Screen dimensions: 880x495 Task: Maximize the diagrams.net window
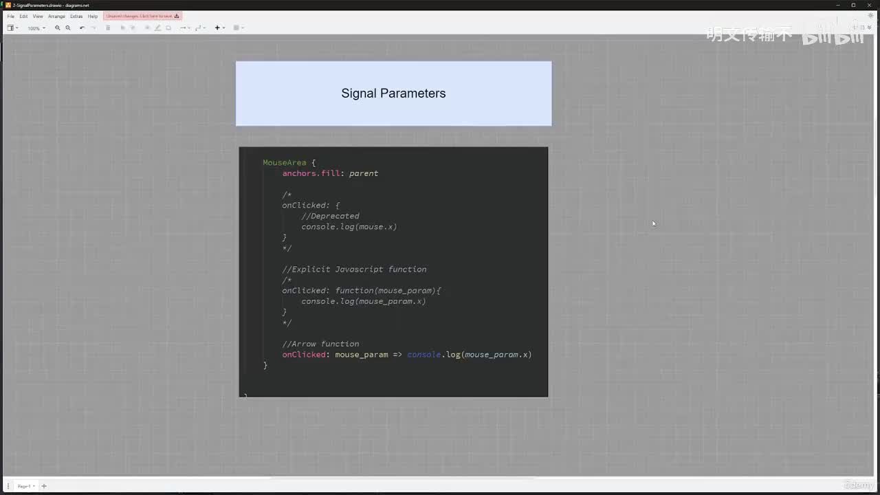854,5
